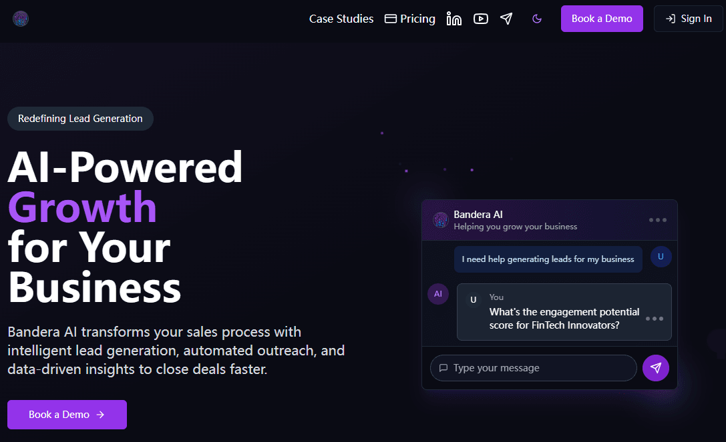Send the chat message with the purple send button

(656, 368)
